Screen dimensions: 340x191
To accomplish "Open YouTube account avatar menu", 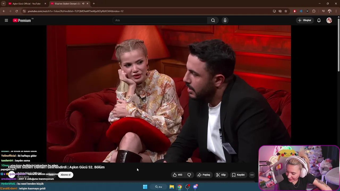I will [329, 20].
